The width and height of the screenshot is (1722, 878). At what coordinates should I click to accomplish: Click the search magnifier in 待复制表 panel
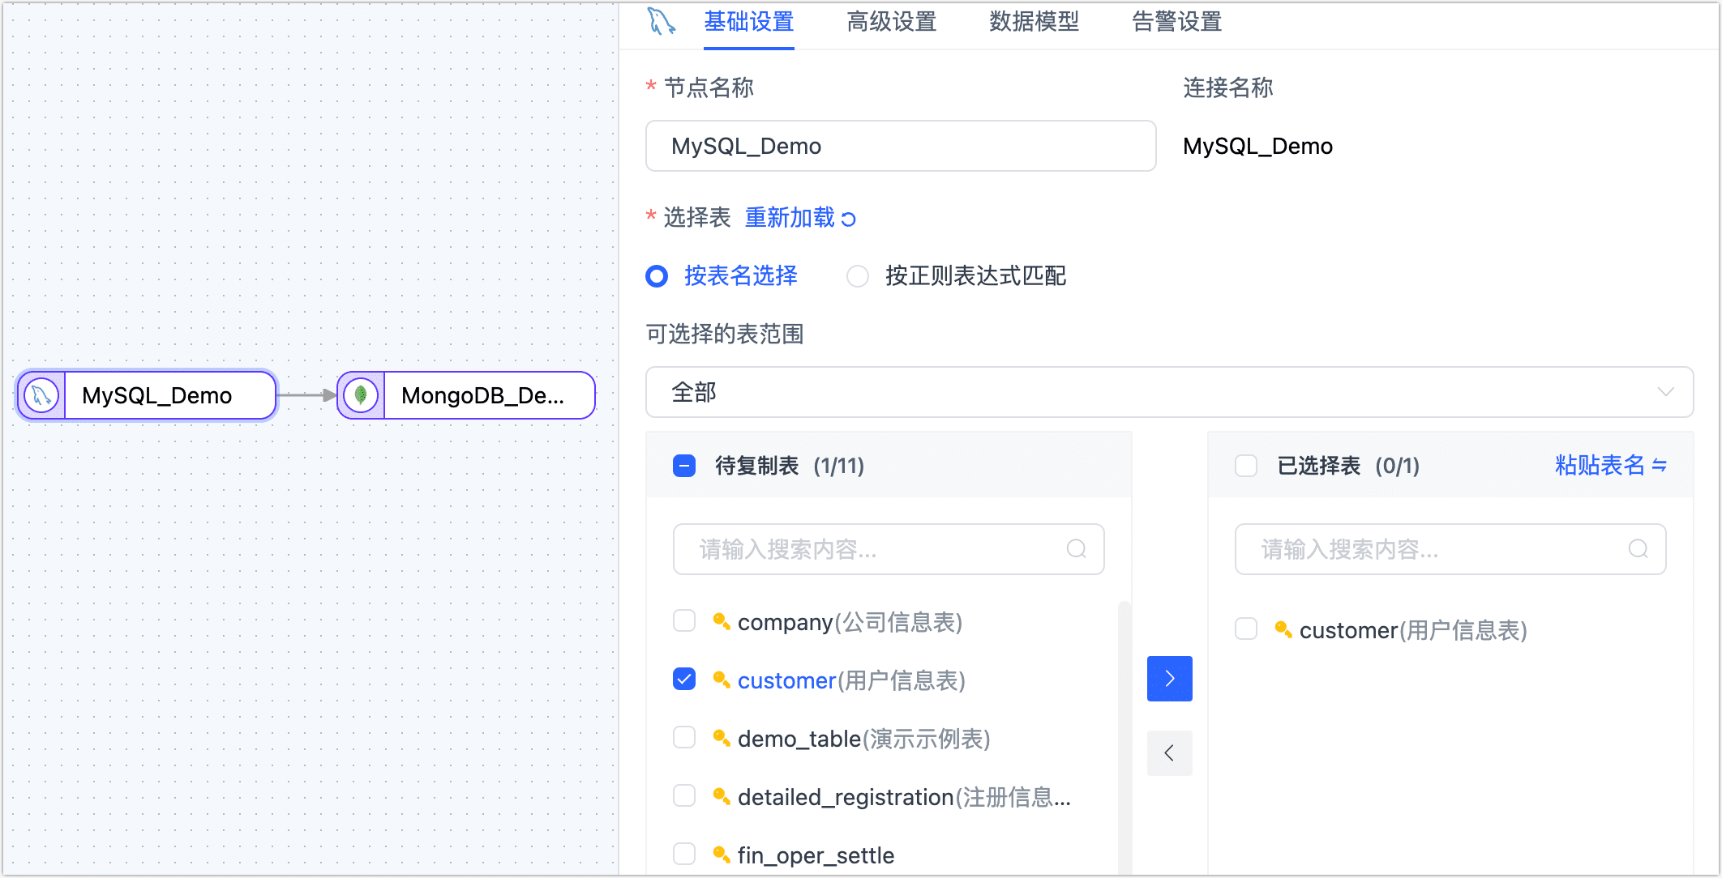(1076, 549)
